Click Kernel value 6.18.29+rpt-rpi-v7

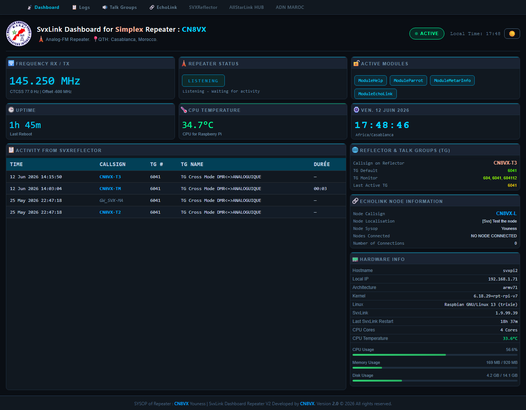click(495, 296)
